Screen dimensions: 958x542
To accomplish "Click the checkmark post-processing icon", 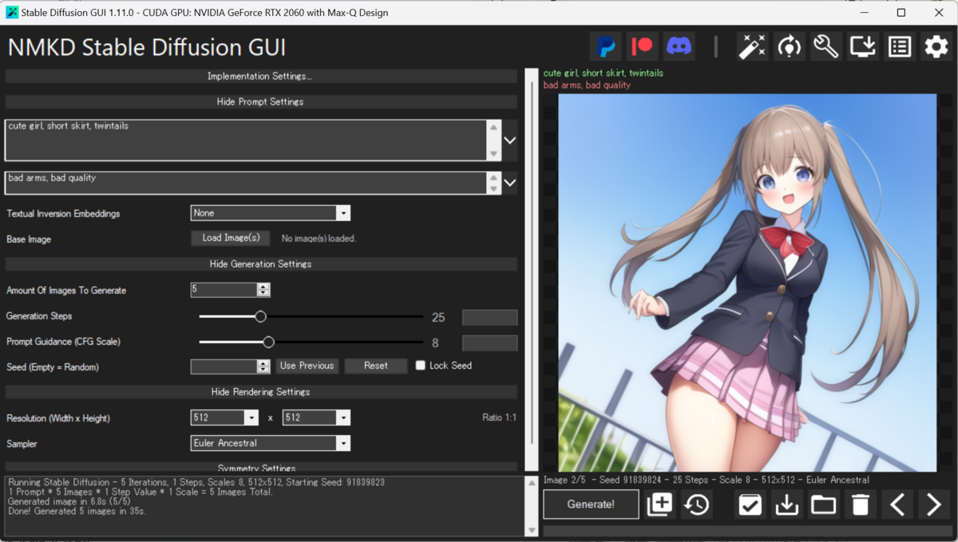I will 750,504.
